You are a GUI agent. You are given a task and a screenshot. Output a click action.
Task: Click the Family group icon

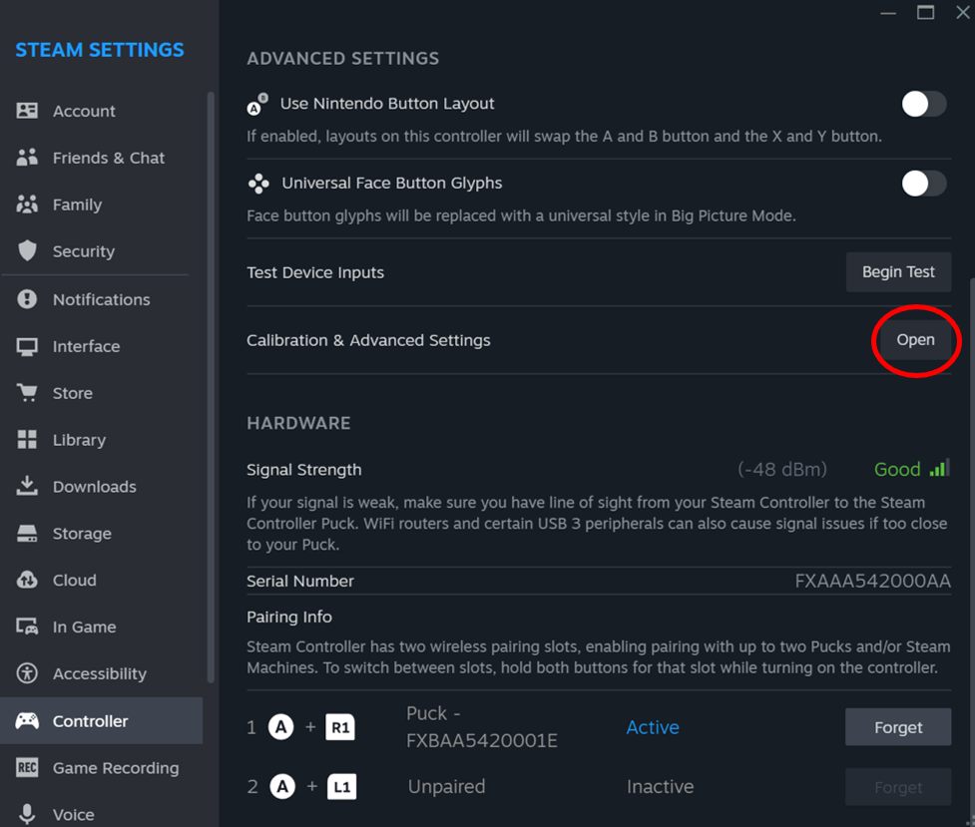27,204
